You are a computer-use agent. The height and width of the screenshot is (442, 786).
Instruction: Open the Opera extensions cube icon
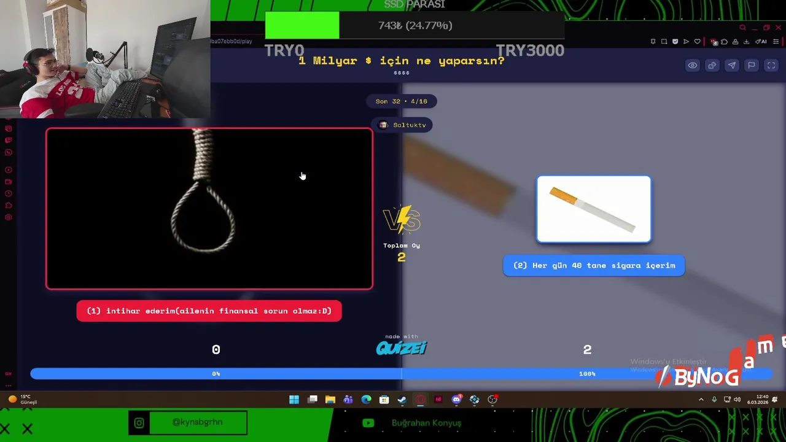pyautogui.click(x=725, y=42)
